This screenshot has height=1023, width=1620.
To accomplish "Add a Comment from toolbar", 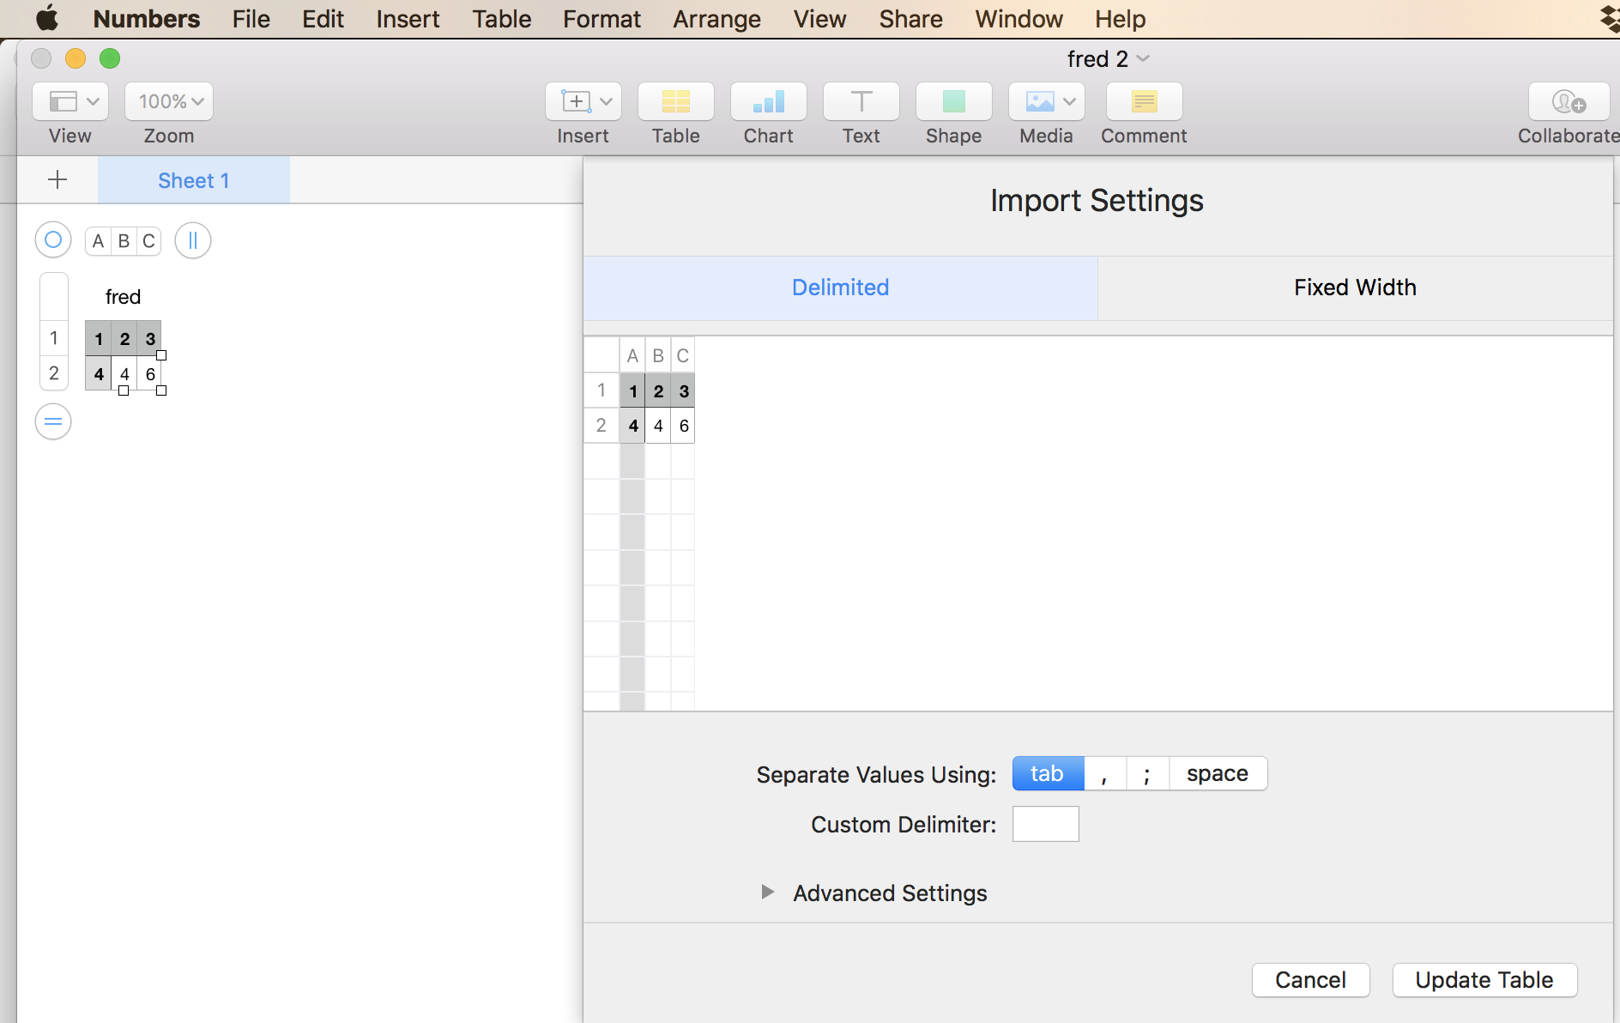I will (1145, 101).
